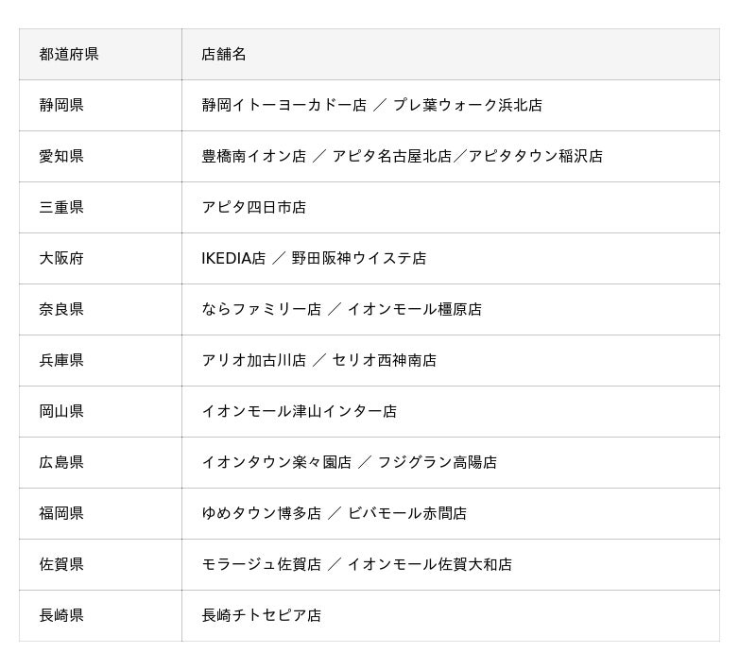
Task: Click イオンモール津山インター店 store entry
Action: pos(299,412)
